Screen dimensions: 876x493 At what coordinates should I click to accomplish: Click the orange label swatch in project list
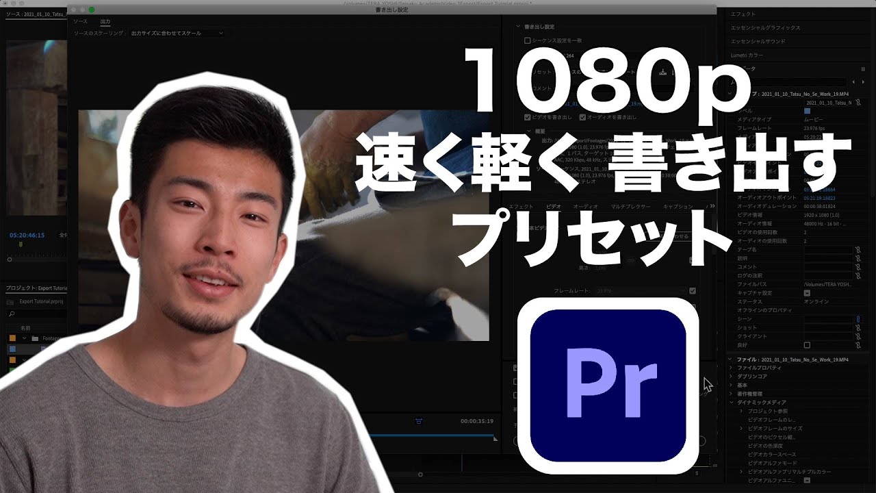(12, 338)
